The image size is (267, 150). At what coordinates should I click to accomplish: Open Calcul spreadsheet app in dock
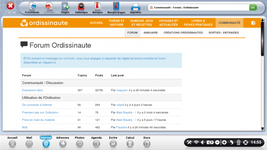point(130,142)
